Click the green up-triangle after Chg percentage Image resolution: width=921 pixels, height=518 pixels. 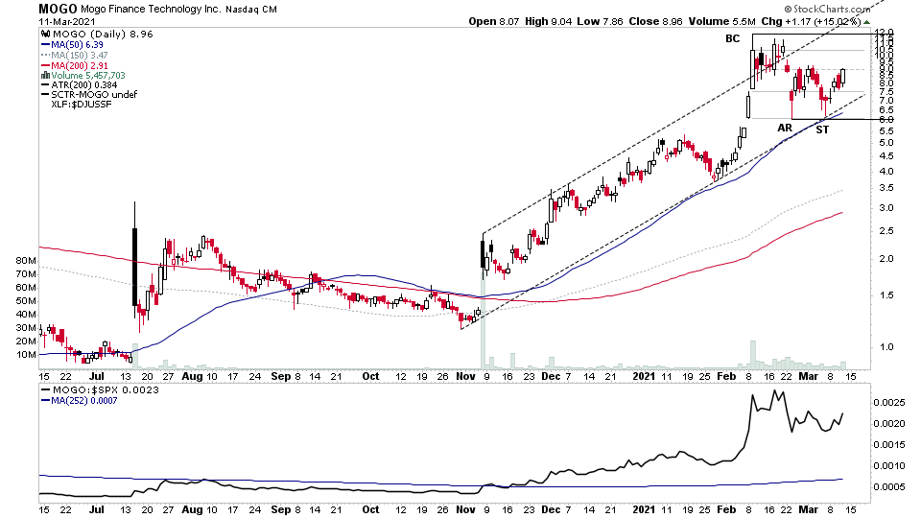(866, 22)
